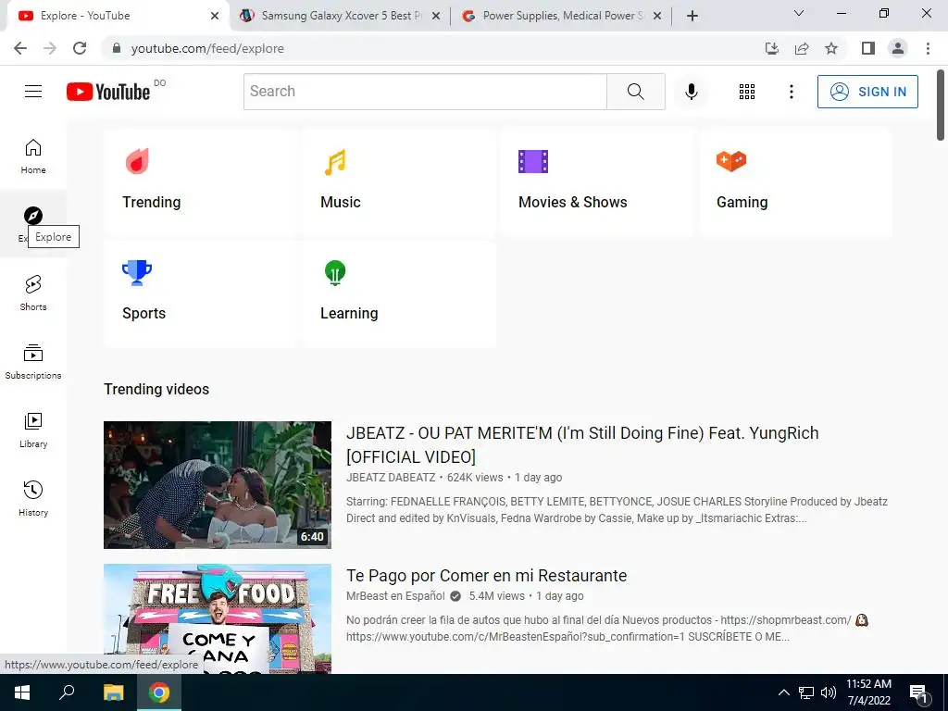
Task: Close the Explore - YouTube tab
Action: [215, 16]
